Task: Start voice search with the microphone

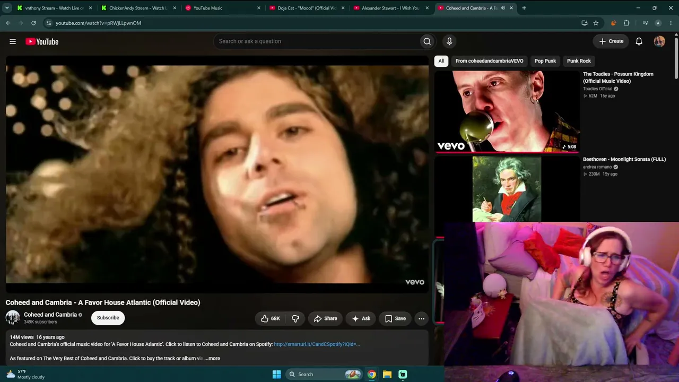Action: point(449,41)
